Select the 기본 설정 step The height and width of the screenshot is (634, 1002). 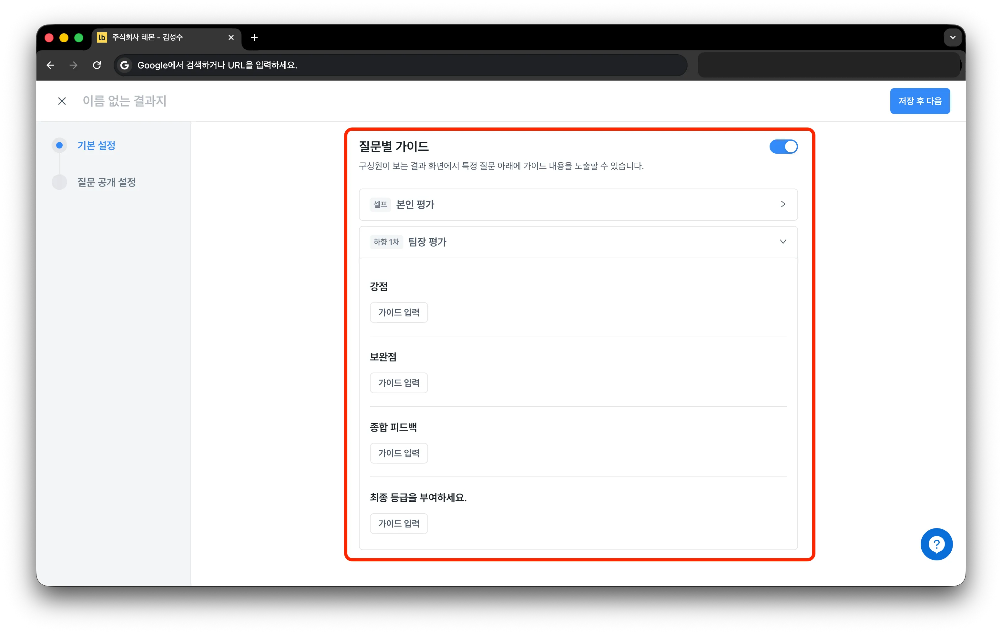click(x=96, y=145)
